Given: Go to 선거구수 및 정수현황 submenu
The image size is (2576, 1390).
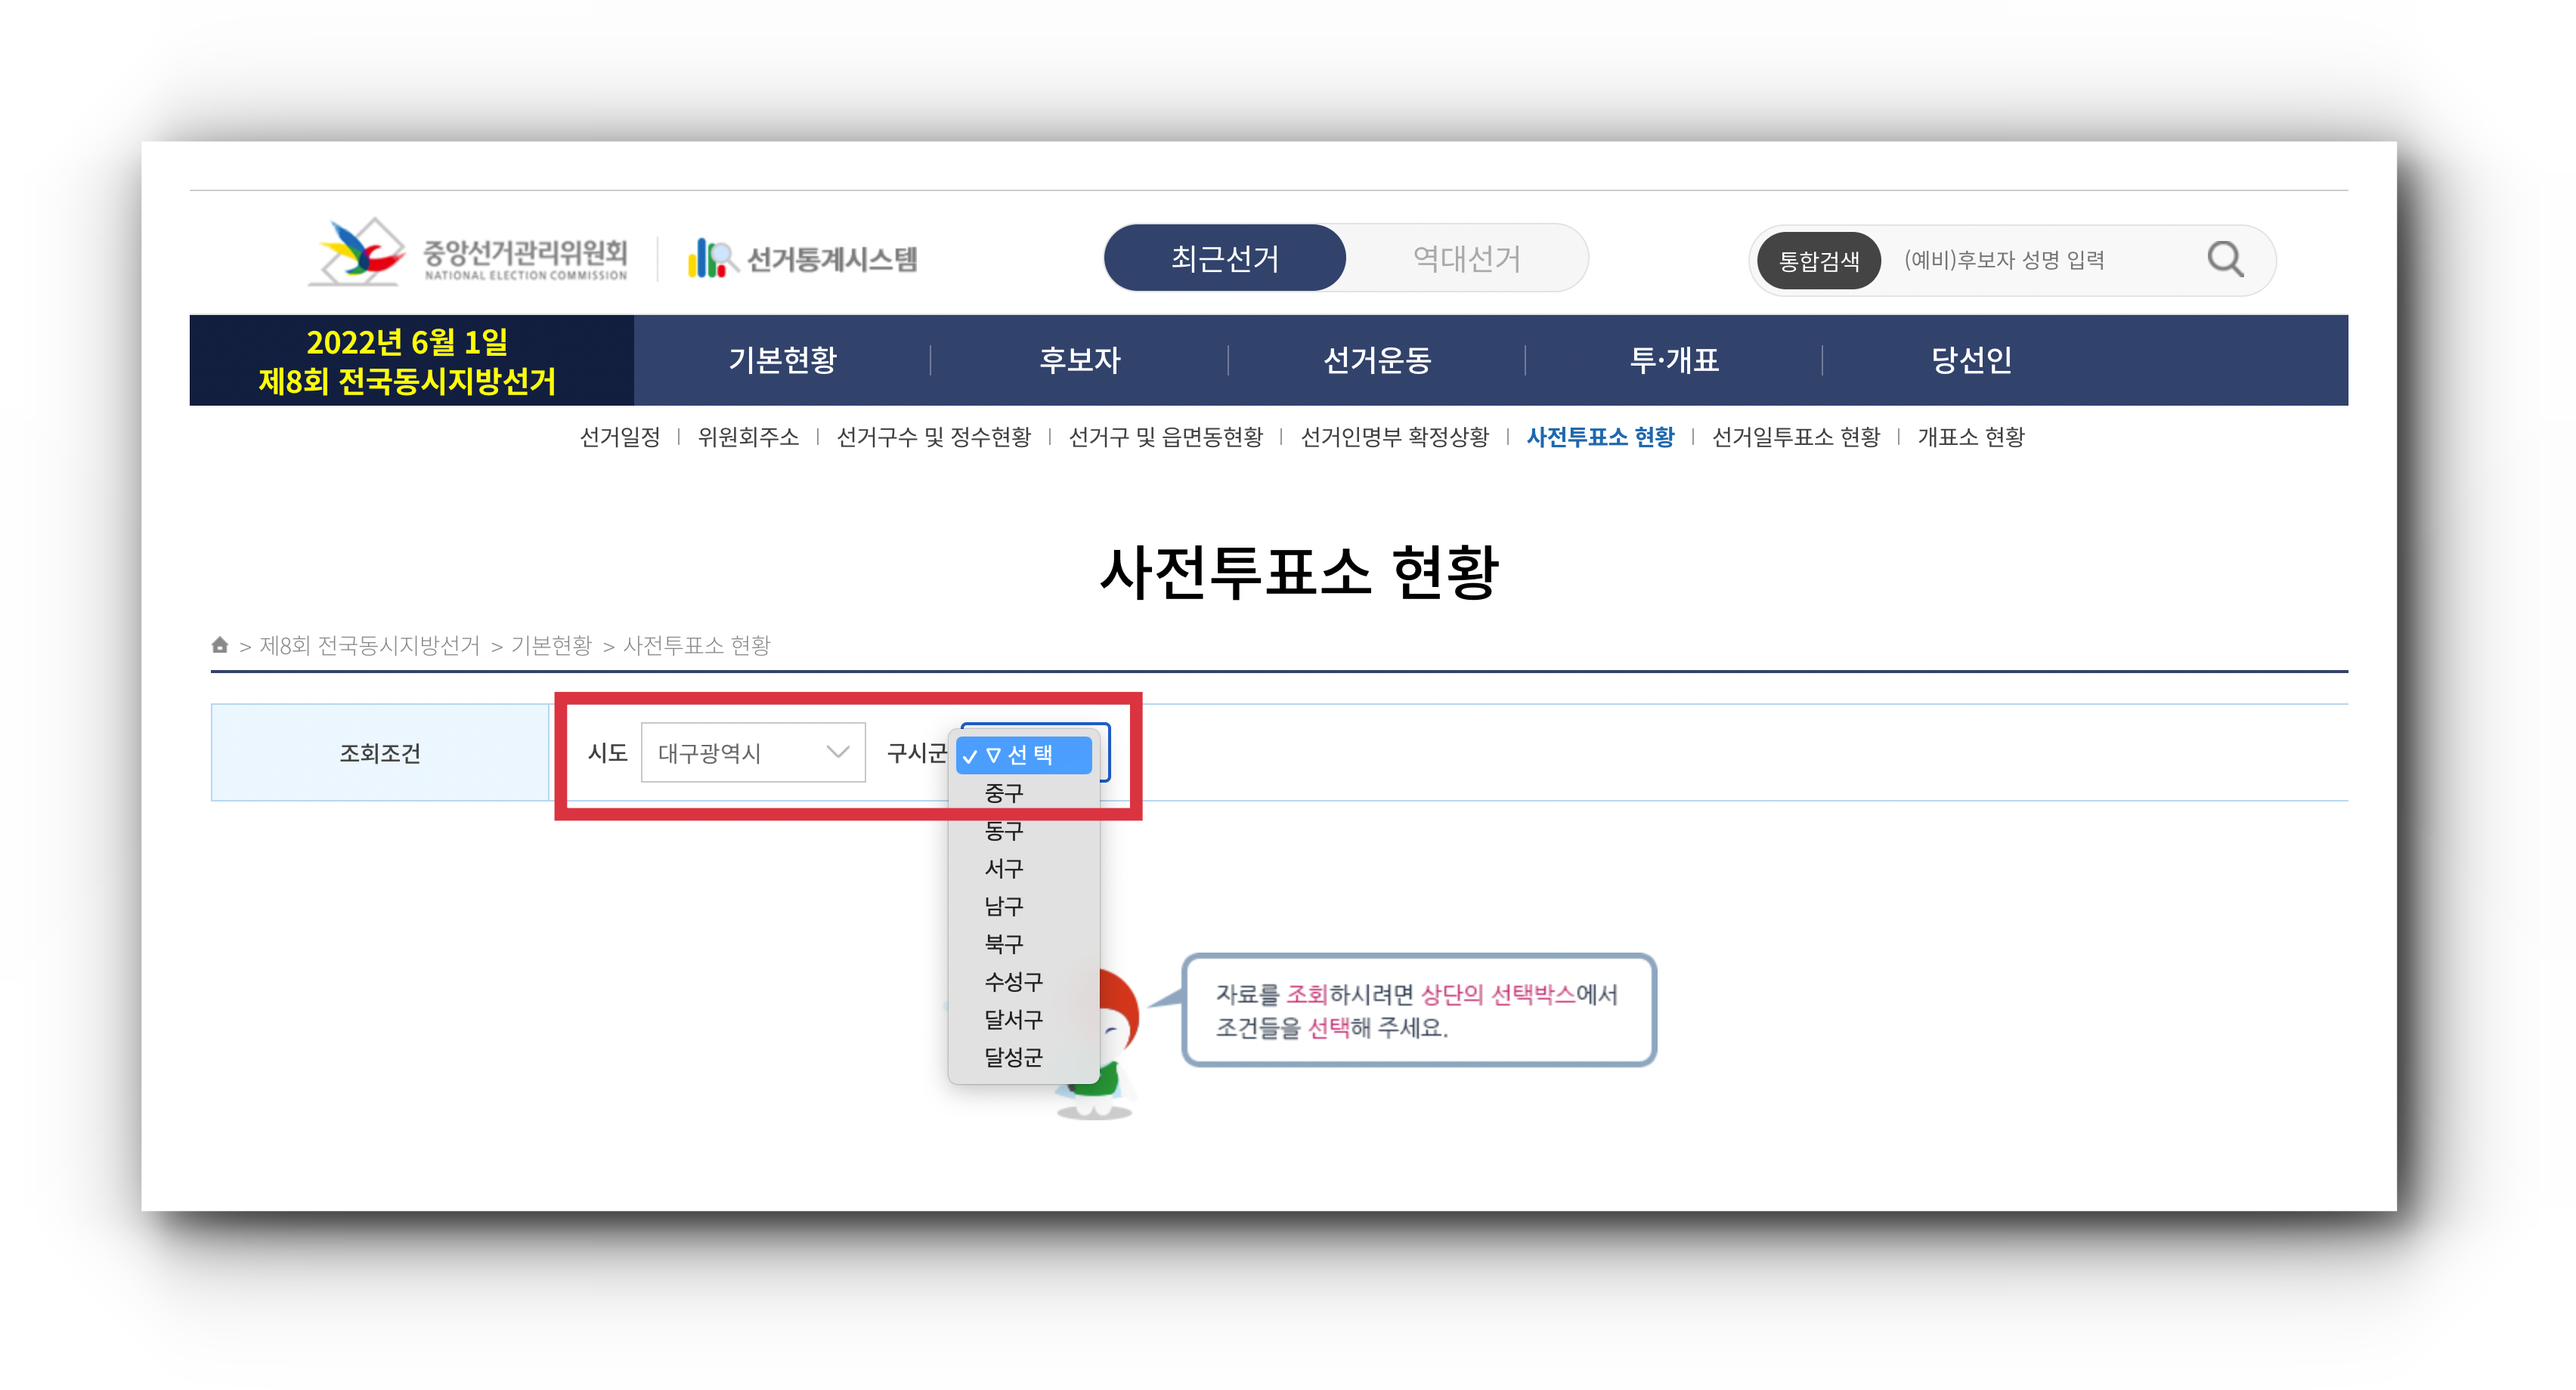Looking at the screenshot, I should click(x=933, y=437).
